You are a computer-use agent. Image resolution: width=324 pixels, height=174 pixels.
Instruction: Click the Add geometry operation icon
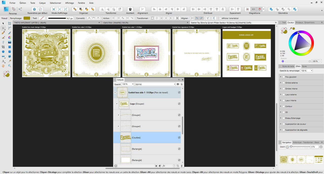tap(271, 9)
